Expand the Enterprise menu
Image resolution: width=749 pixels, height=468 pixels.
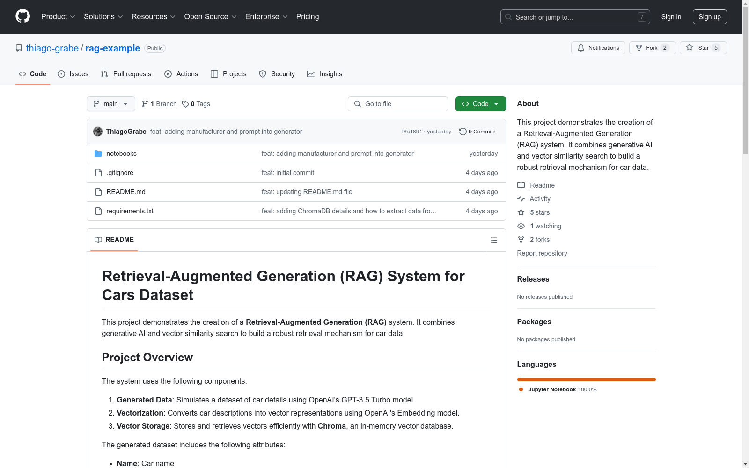(x=266, y=17)
